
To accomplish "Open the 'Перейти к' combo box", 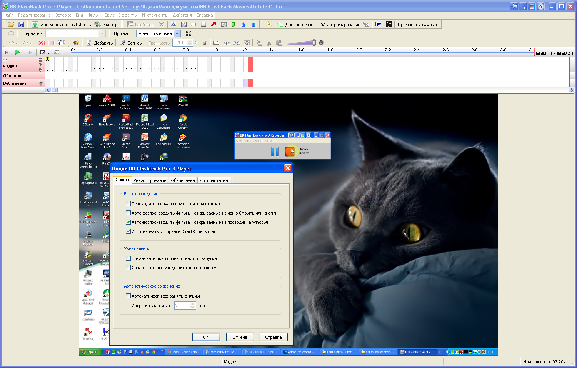I will pos(102,33).
